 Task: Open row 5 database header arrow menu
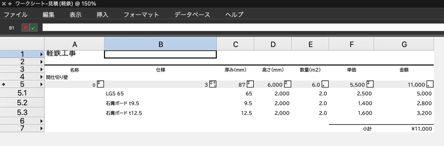(x=41, y=84)
